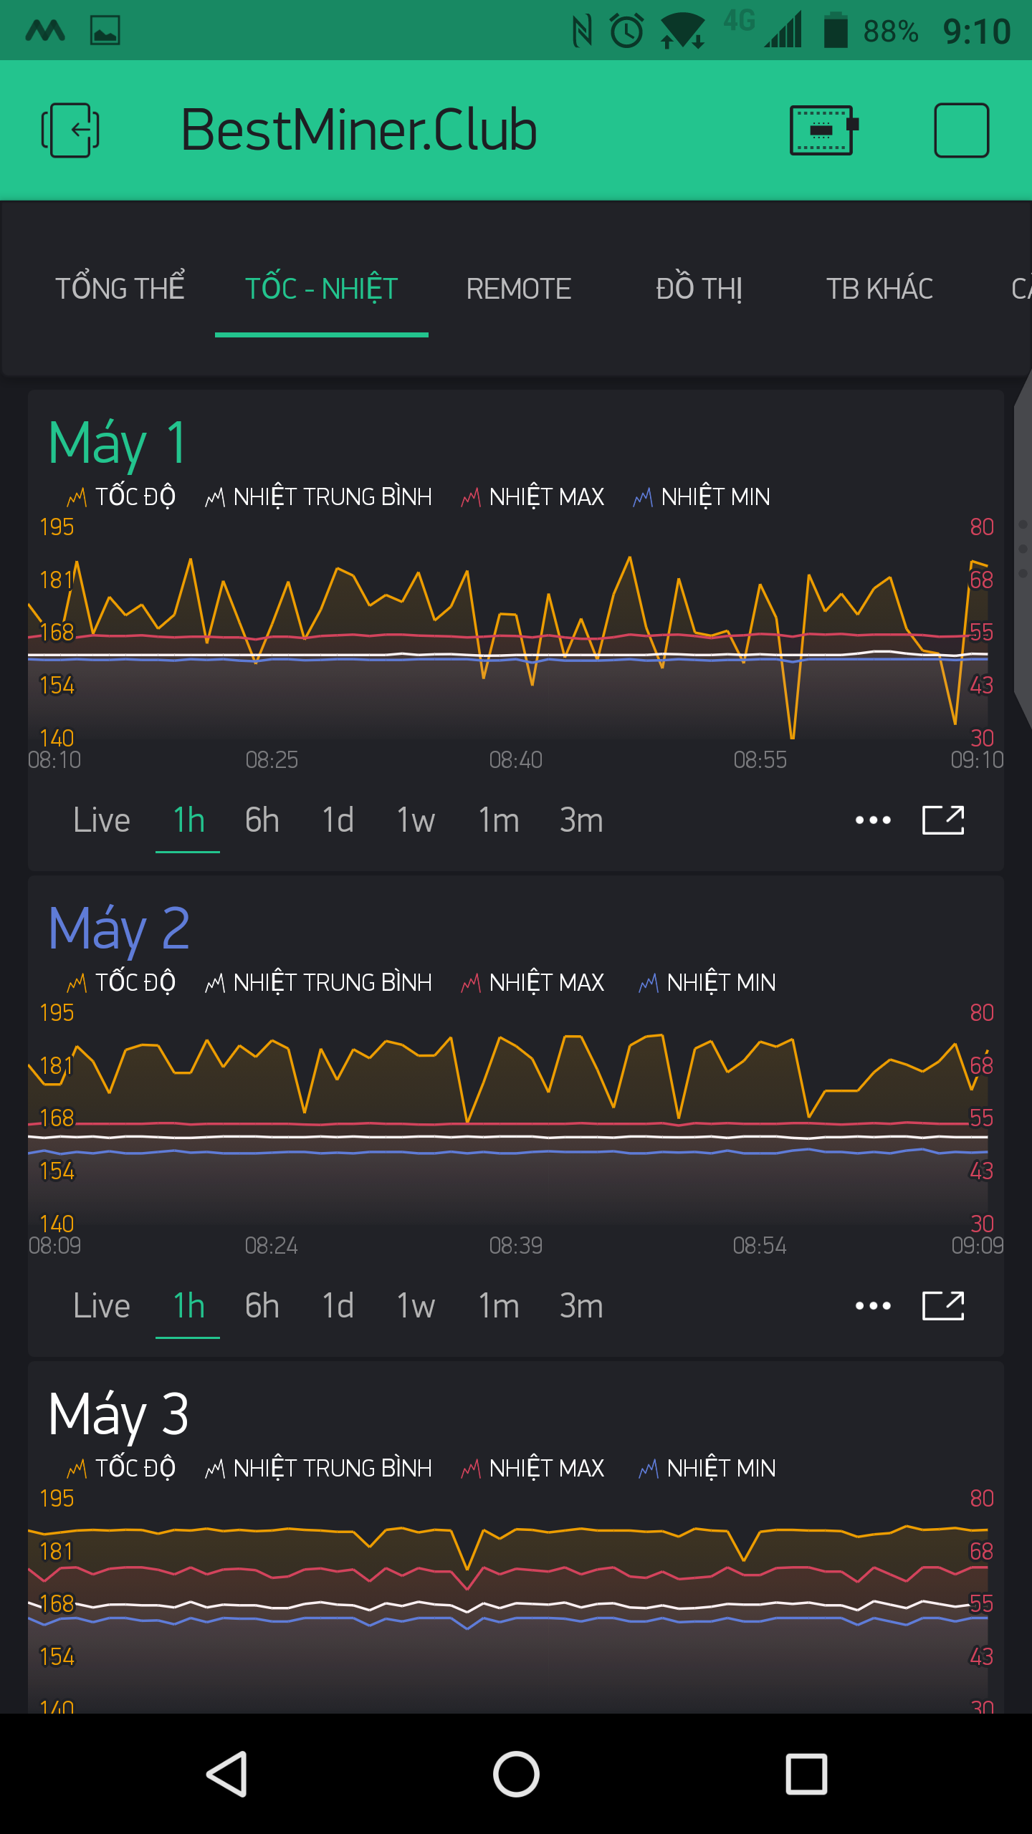Open fullscreen view of Máy 2 chart
Screen dimensions: 1032x1834
[942, 1306]
